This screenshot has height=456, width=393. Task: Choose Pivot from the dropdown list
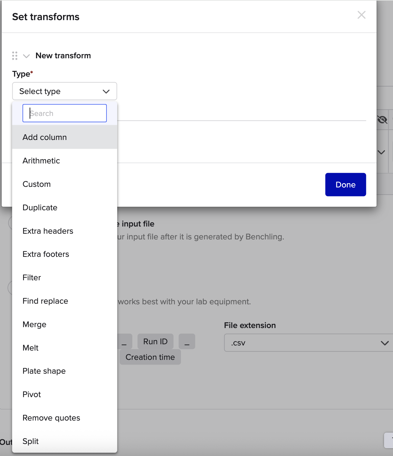click(32, 394)
